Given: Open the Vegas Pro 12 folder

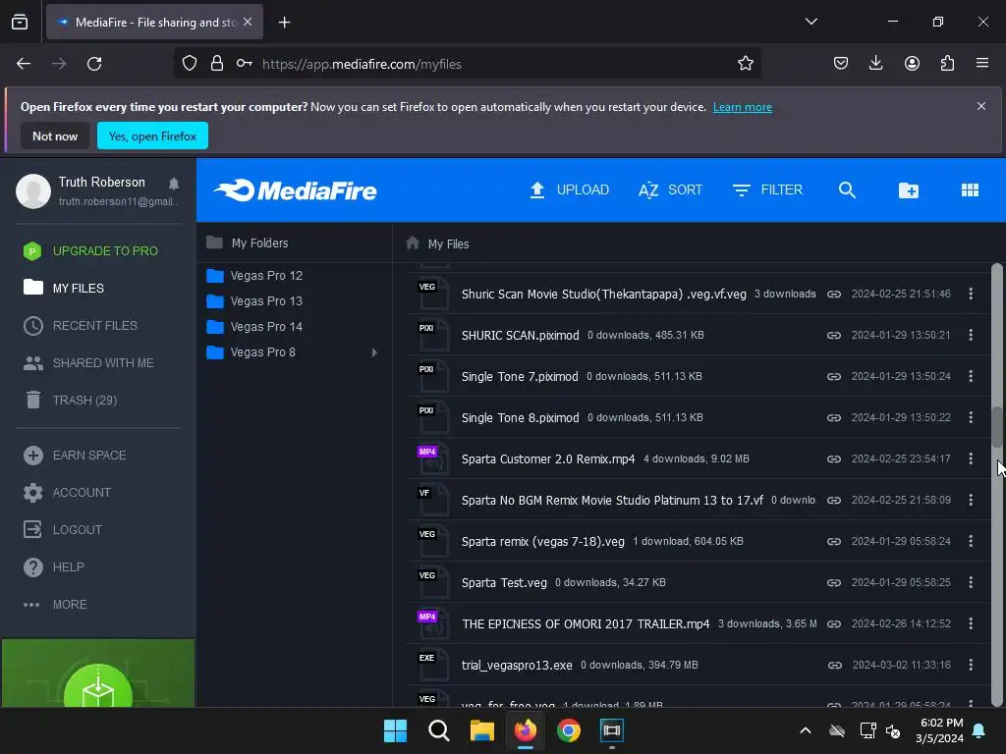Looking at the screenshot, I should [x=266, y=275].
